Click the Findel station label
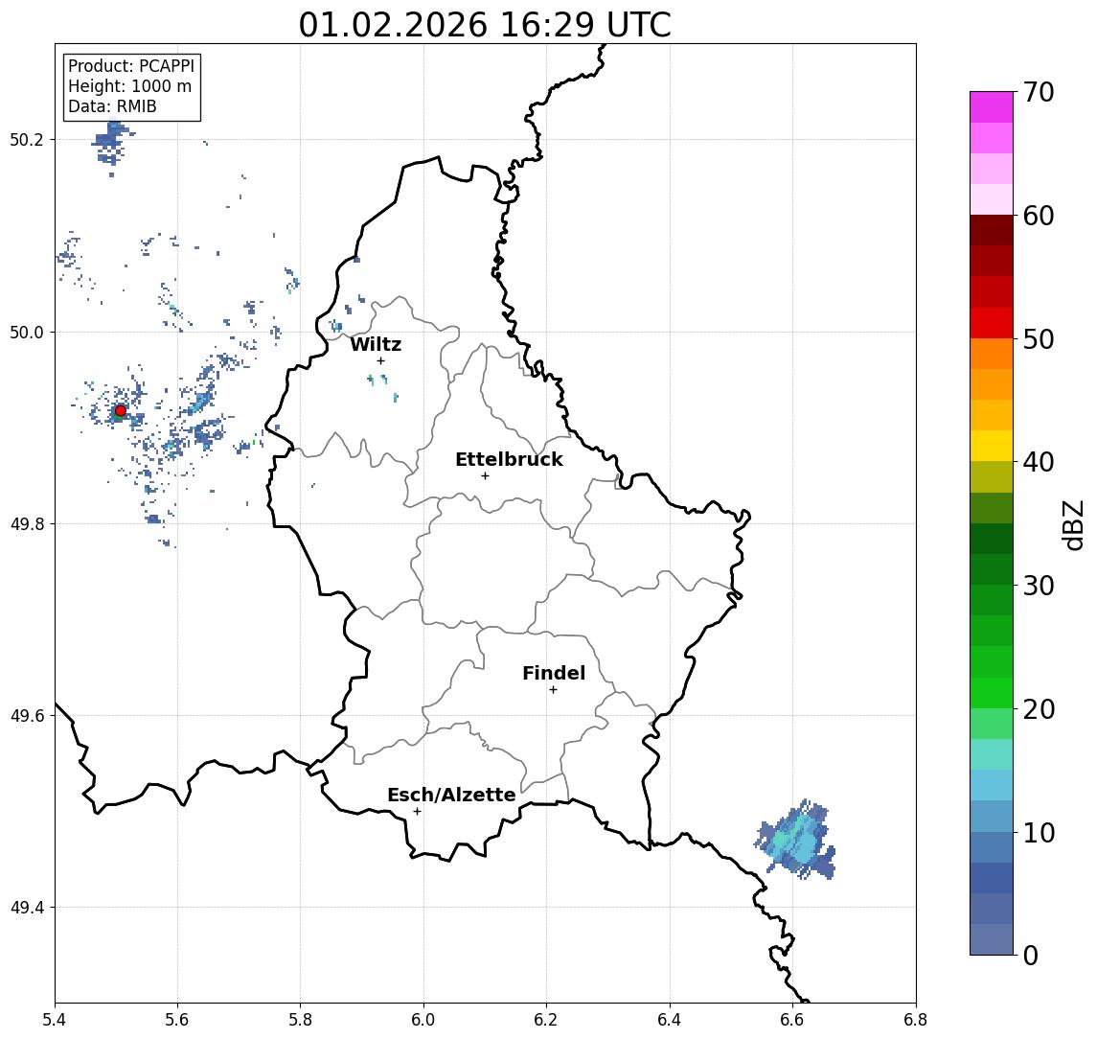This screenshot has width=1097, height=1039. click(554, 673)
